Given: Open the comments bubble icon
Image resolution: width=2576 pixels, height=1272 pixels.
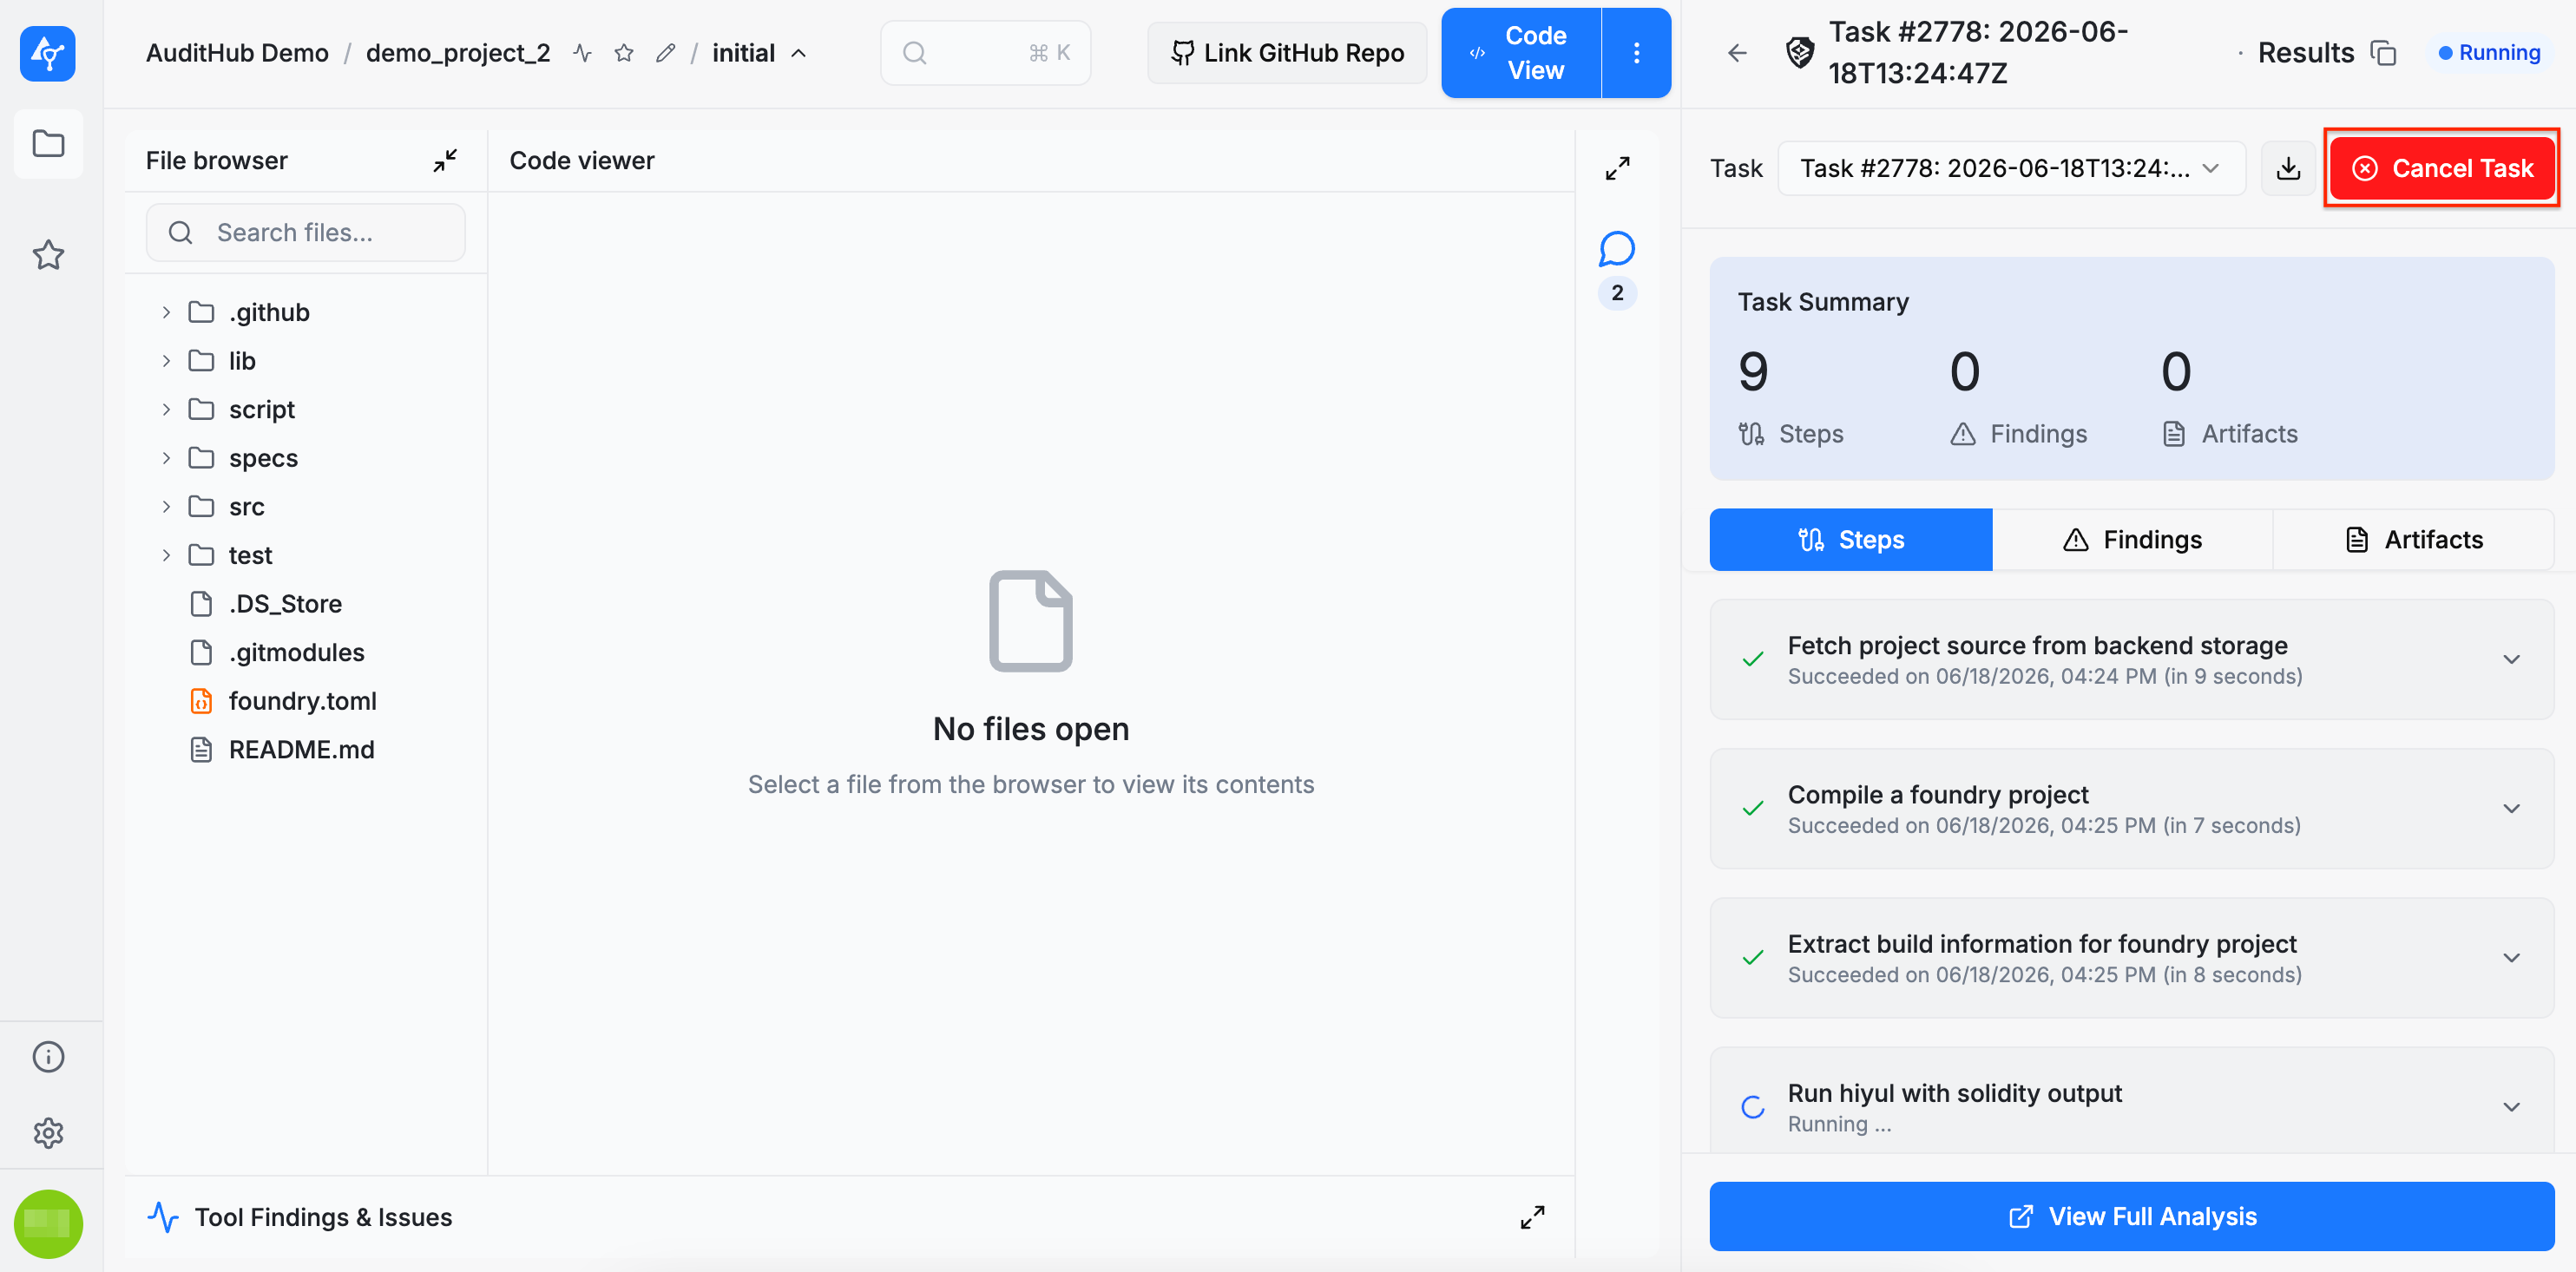Looking at the screenshot, I should click(x=1617, y=249).
